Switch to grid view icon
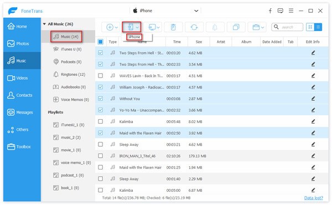The image size is (332, 205). pyautogui.click(x=310, y=27)
